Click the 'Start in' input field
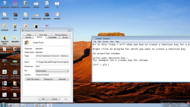190x107 pixels. point(52,62)
